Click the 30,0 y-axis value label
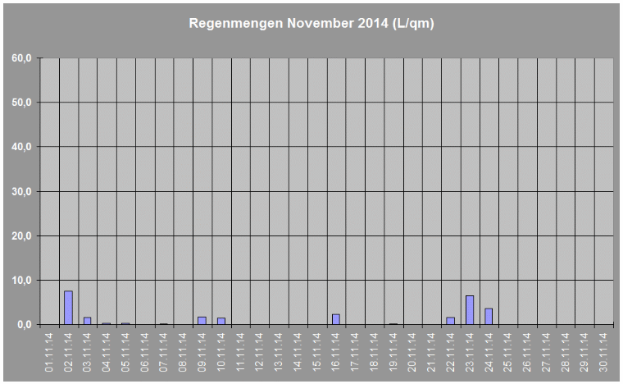The image size is (623, 384). point(20,191)
